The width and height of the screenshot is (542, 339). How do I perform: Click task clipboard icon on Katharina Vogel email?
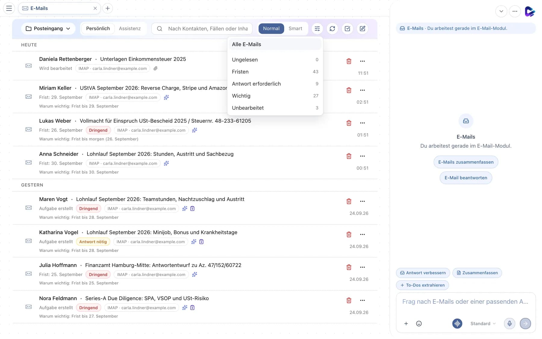[201, 242]
